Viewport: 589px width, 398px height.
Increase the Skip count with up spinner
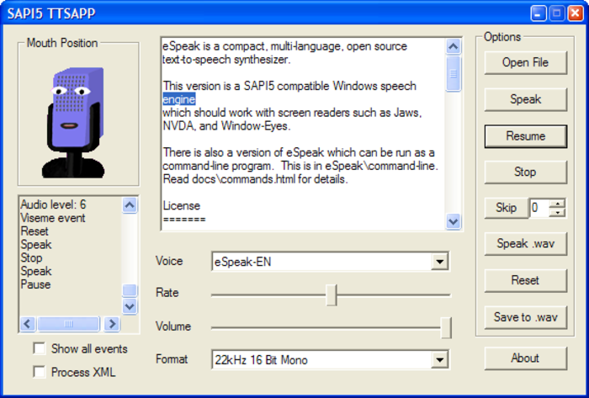pos(557,204)
